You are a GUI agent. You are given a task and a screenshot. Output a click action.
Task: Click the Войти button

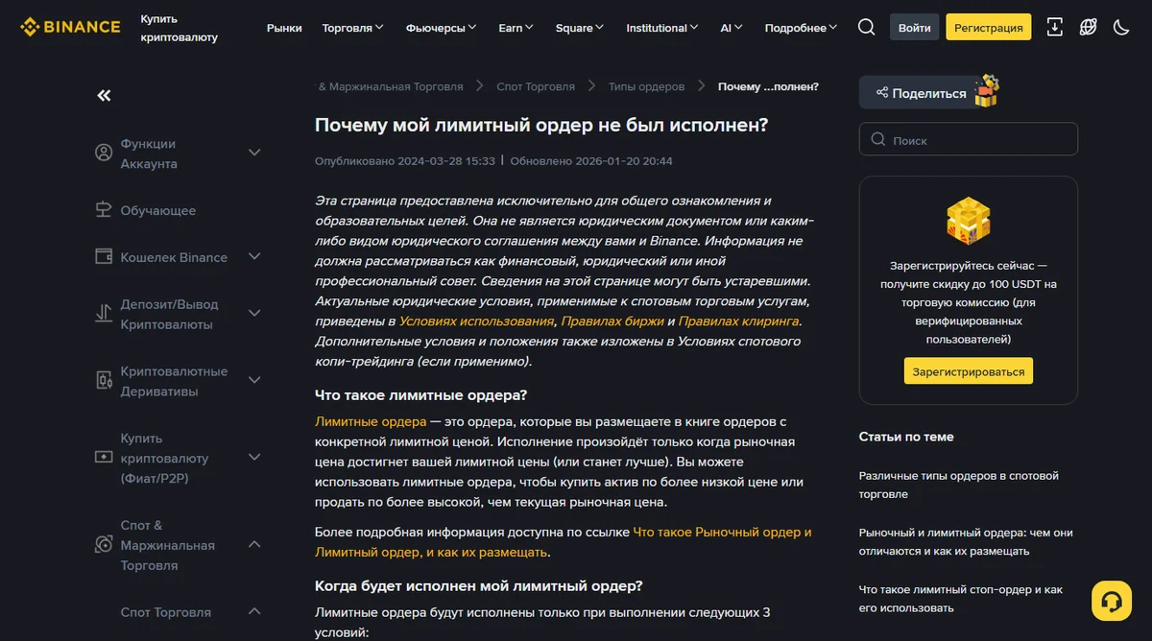coord(914,27)
